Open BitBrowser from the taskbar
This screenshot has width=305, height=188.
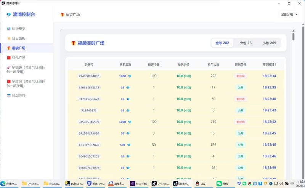96,183
